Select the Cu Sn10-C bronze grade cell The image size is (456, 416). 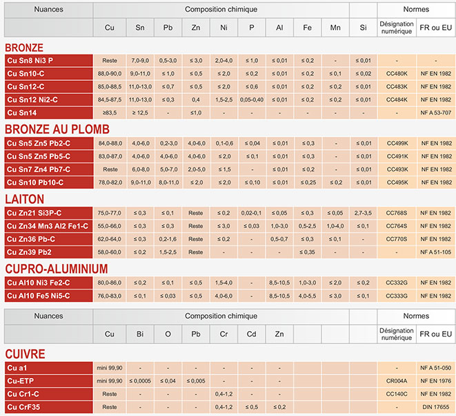(x=48, y=74)
